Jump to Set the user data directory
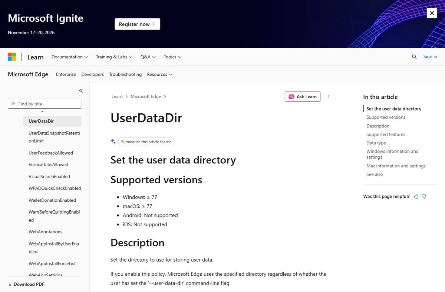This screenshot has width=445, height=292. click(x=394, y=109)
